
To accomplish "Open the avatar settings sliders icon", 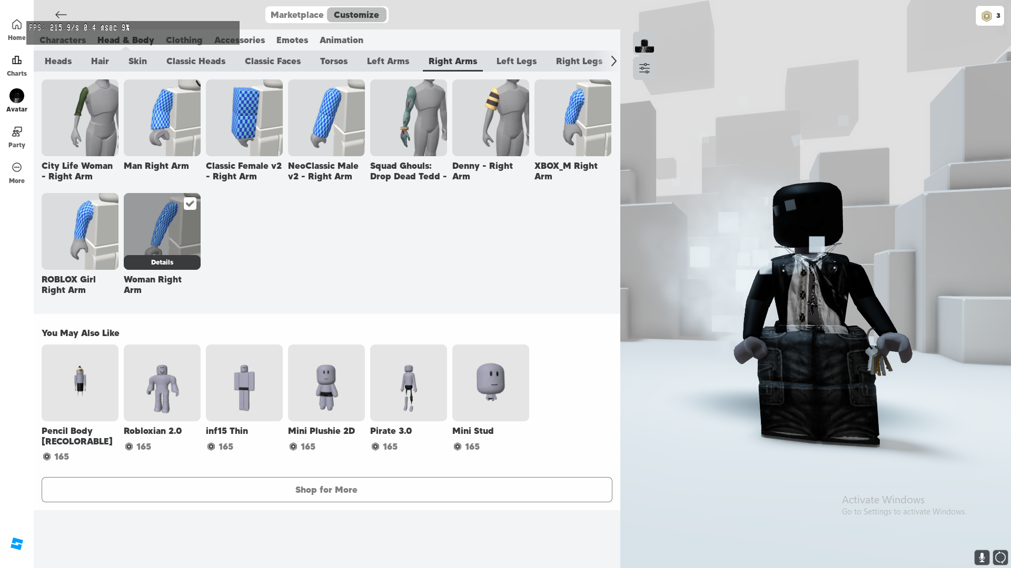I will 644,68.
